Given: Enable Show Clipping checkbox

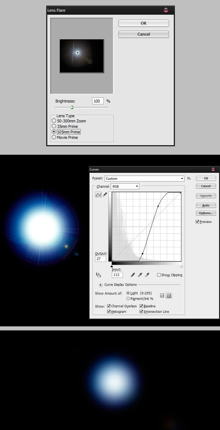Looking at the screenshot, I should click(159, 275).
